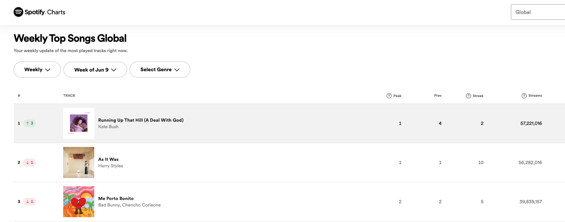Click the Charts text beside the logo
Screen dimensions: 565x222
56,12
